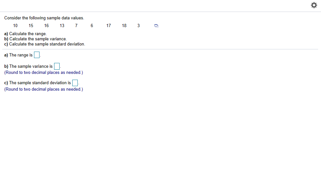
Task: Select the data value 10
Action: [15, 25]
